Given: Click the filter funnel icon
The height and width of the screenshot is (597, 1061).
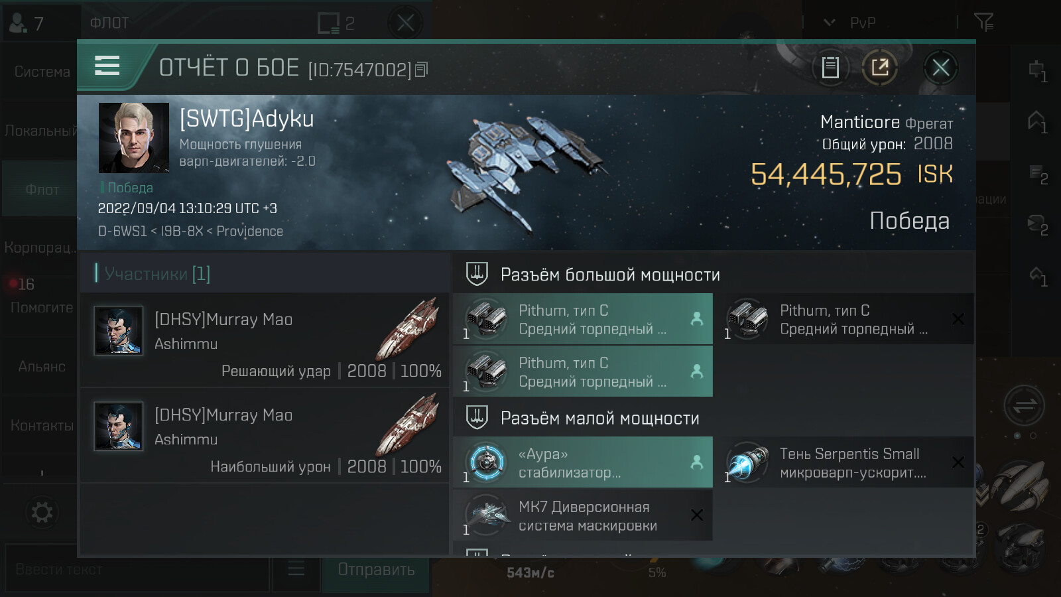Looking at the screenshot, I should pyautogui.click(x=983, y=23).
